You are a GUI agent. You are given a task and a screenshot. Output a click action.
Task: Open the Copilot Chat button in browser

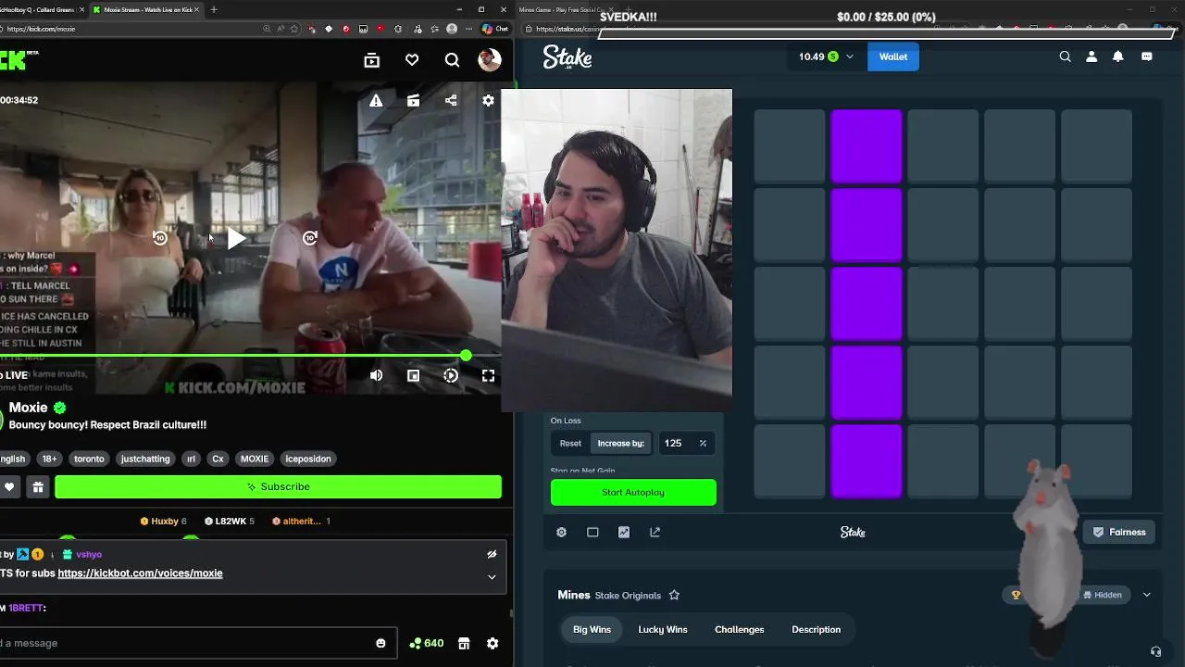(495, 29)
